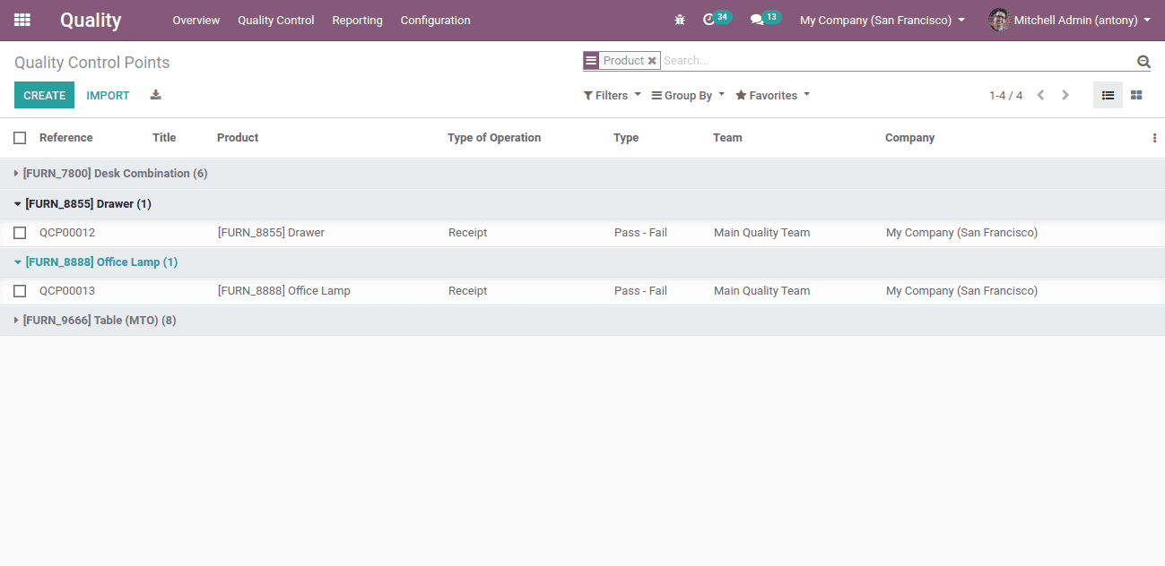The image size is (1165, 566).
Task: Click Receipt cell in QCP00013 row
Action: click(x=467, y=291)
